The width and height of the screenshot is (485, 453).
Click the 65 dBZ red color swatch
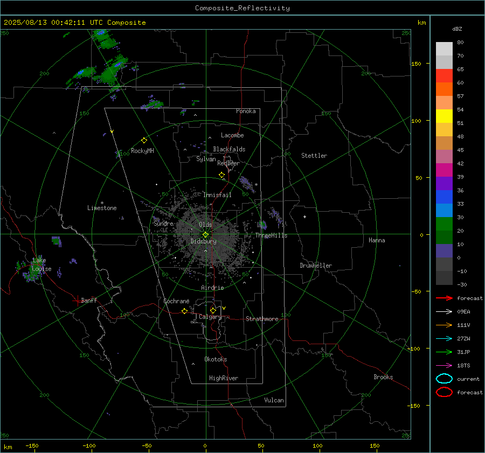(x=444, y=76)
